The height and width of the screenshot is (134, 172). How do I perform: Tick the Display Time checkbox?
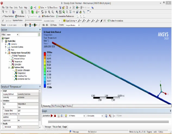tap(4, 111)
